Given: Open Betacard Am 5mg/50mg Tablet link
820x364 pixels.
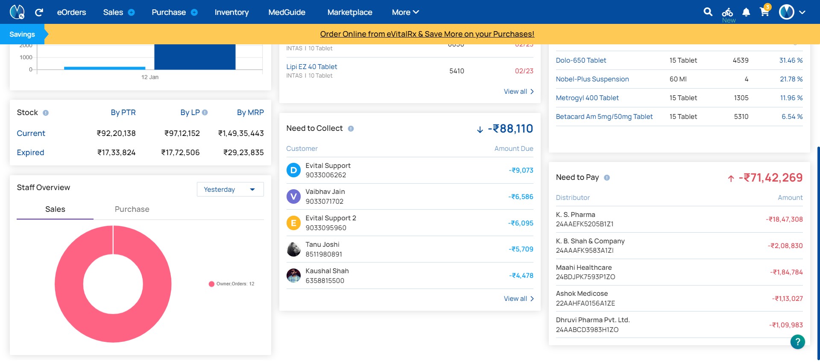Looking at the screenshot, I should pos(604,117).
